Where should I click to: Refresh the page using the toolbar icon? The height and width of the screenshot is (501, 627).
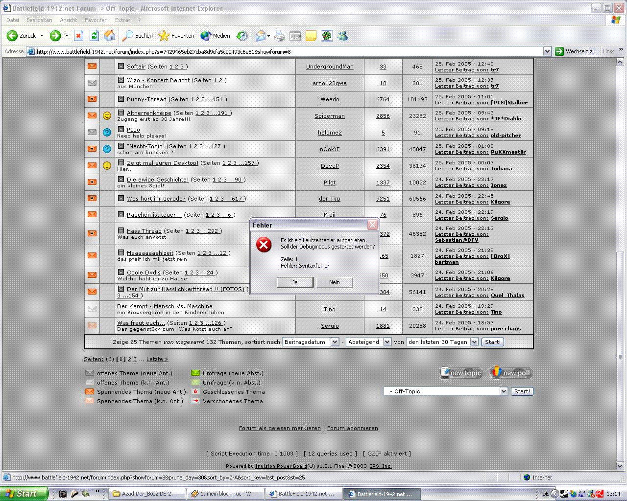tap(95, 36)
